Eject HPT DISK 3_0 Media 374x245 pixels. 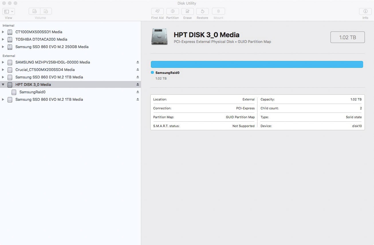coord(138,84)
